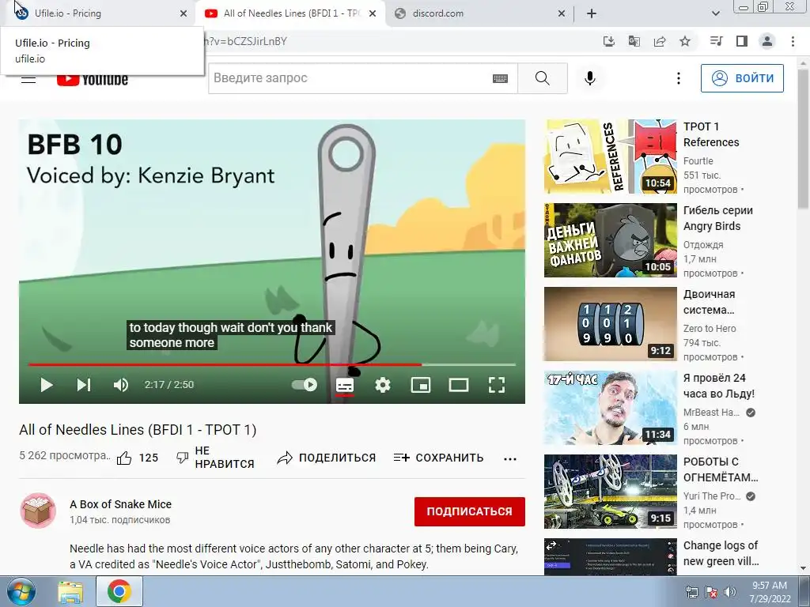Open the YouTube guide hamburger menu
This screenshot has height=607, width=810.
point(28,78)
